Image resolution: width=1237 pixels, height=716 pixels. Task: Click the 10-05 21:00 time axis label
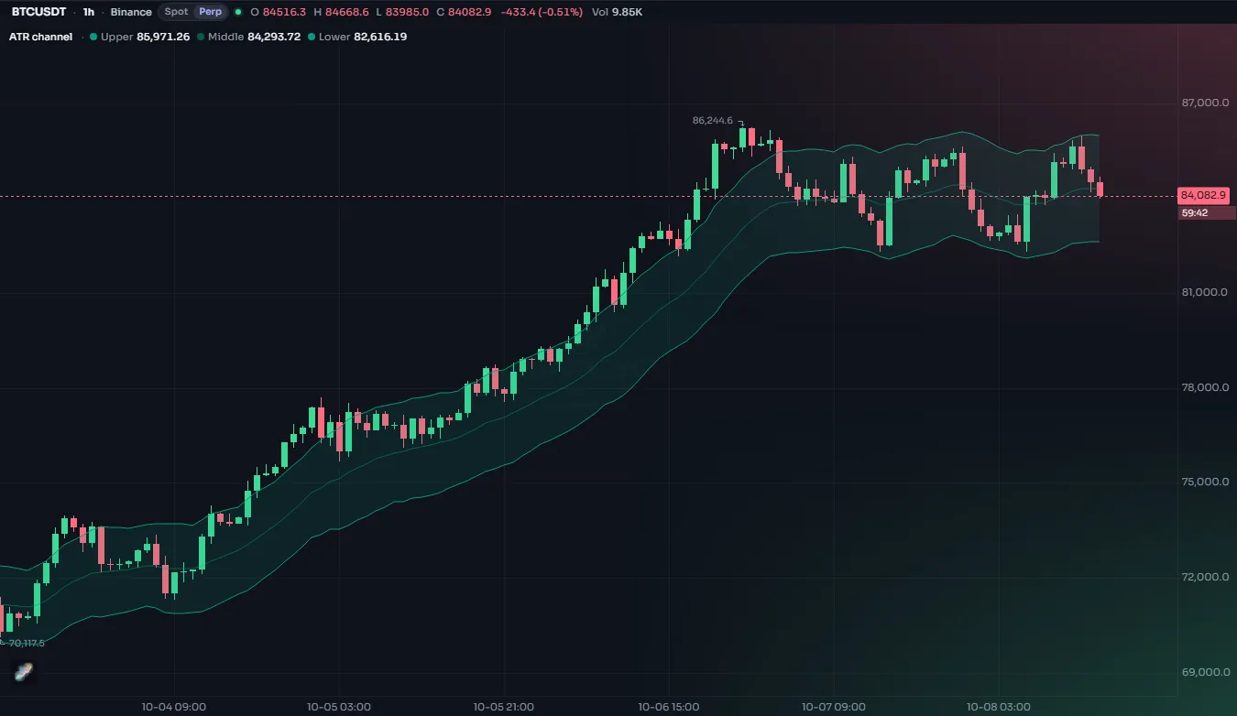503,707
